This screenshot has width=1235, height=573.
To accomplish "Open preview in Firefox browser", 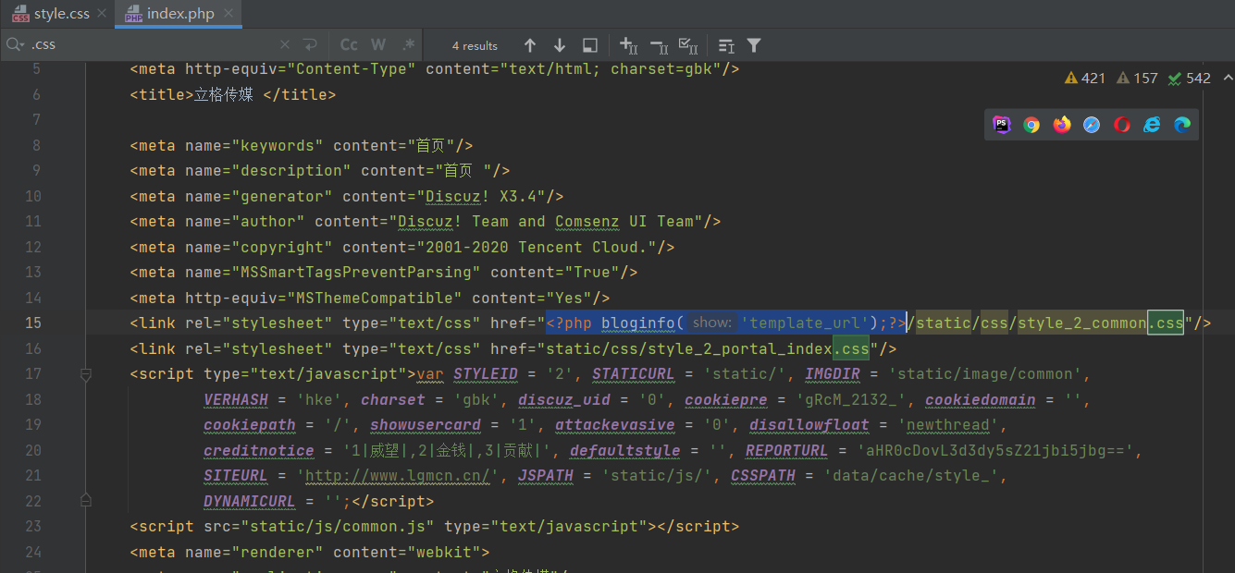I will (x=1062, y=125).
